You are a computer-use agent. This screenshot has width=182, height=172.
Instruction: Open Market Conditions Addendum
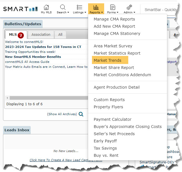click(122, 75)
